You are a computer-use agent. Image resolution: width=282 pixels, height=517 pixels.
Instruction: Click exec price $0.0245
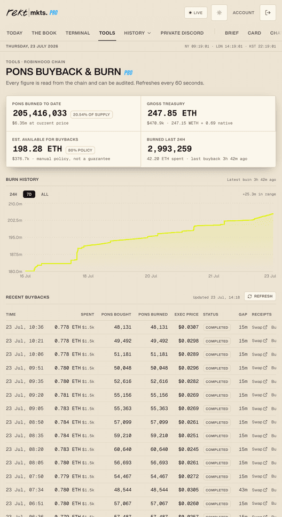tap(189, 449)
